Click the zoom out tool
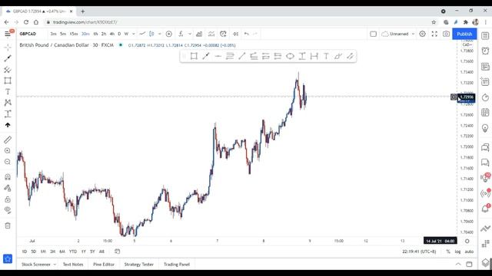 coord(8,162)
